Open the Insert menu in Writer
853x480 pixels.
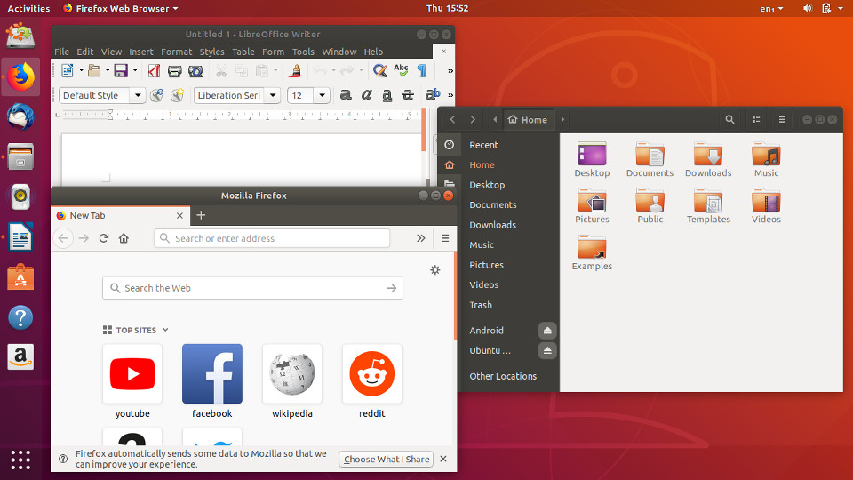point(141,52)
